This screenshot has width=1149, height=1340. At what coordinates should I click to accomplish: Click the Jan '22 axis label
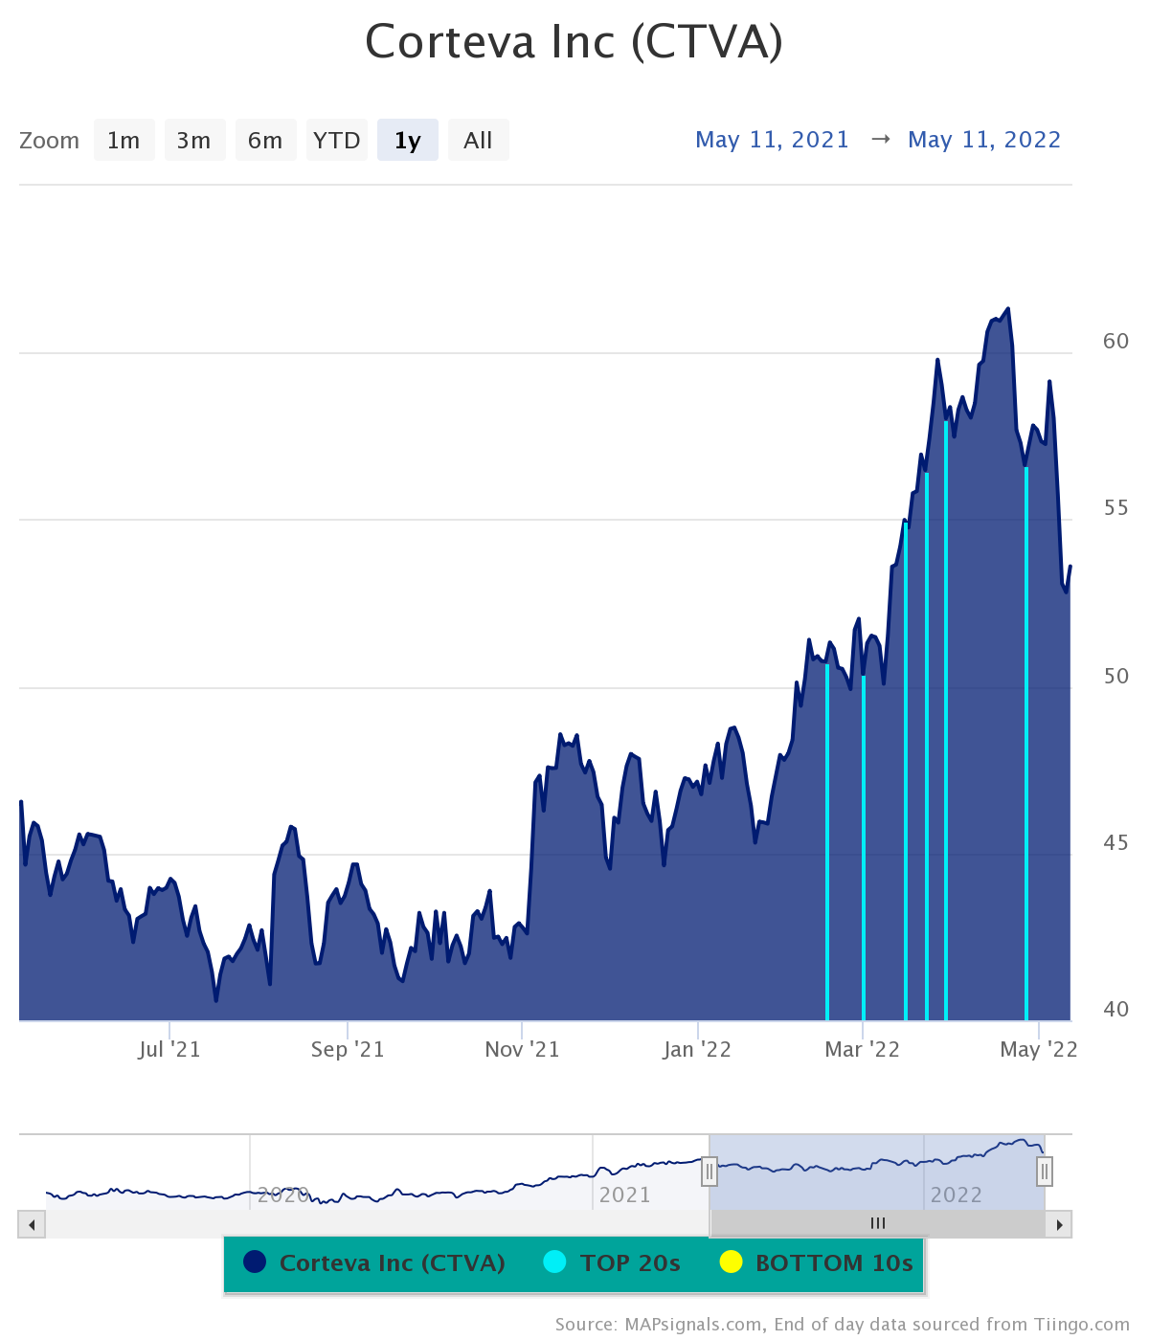pyautogui.click(x=697, y=1049)
